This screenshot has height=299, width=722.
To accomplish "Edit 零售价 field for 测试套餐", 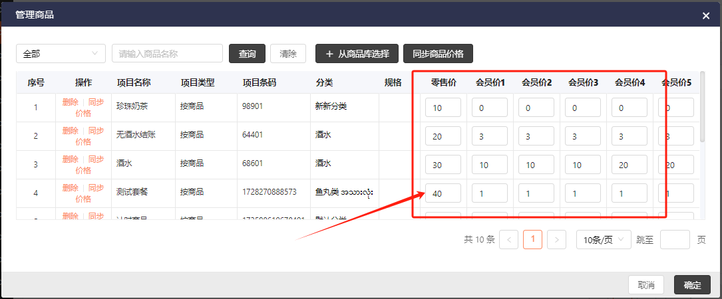I will tap(443, 193).
